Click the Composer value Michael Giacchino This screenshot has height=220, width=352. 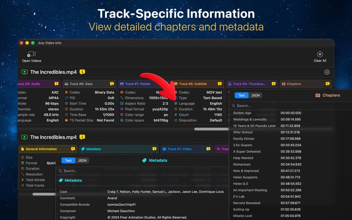click(x=121, y=211)
